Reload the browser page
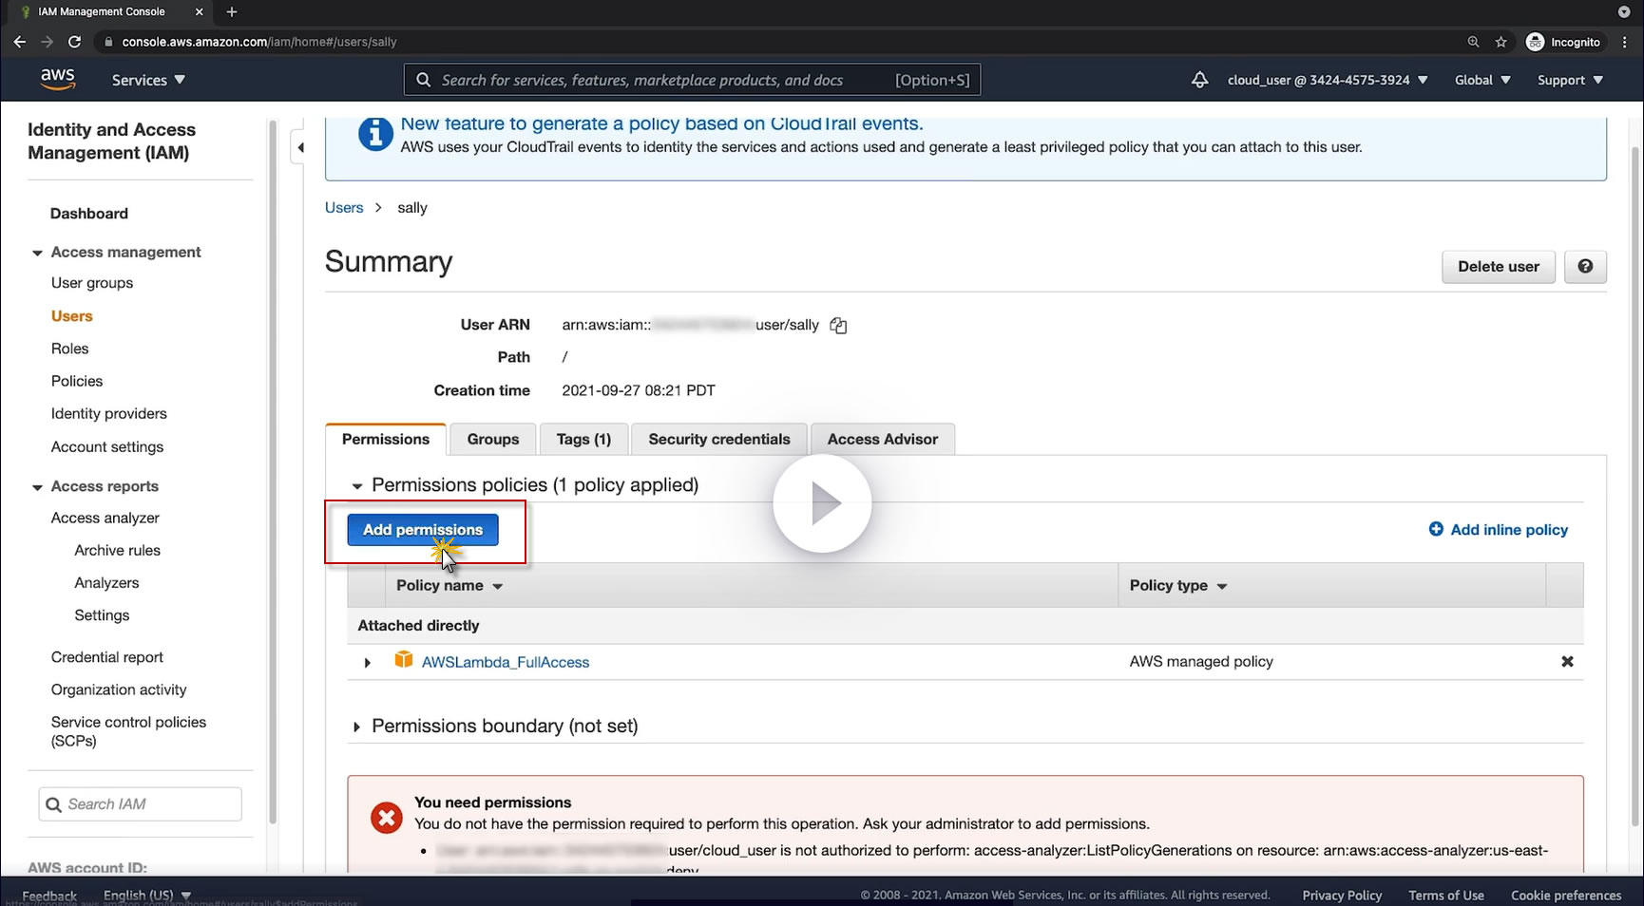 74,42
